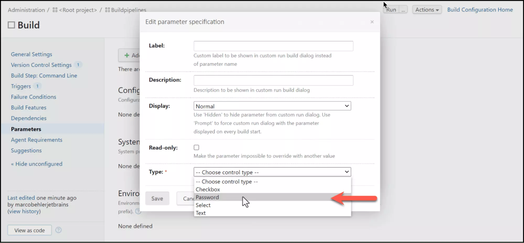
Task: Click the Buildpipelines grid icon in breadcrumb
Action: 107,10
